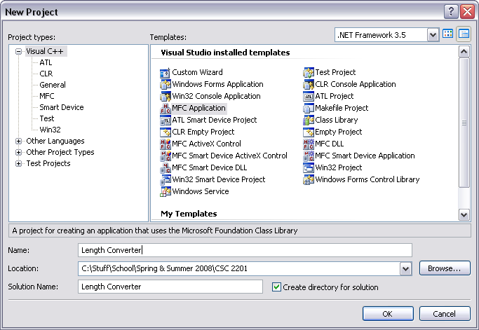Image resolution: width=479 pixels, height=330 pixels.
Task: Click the Custom Wizard template icon
Action: 165,73
